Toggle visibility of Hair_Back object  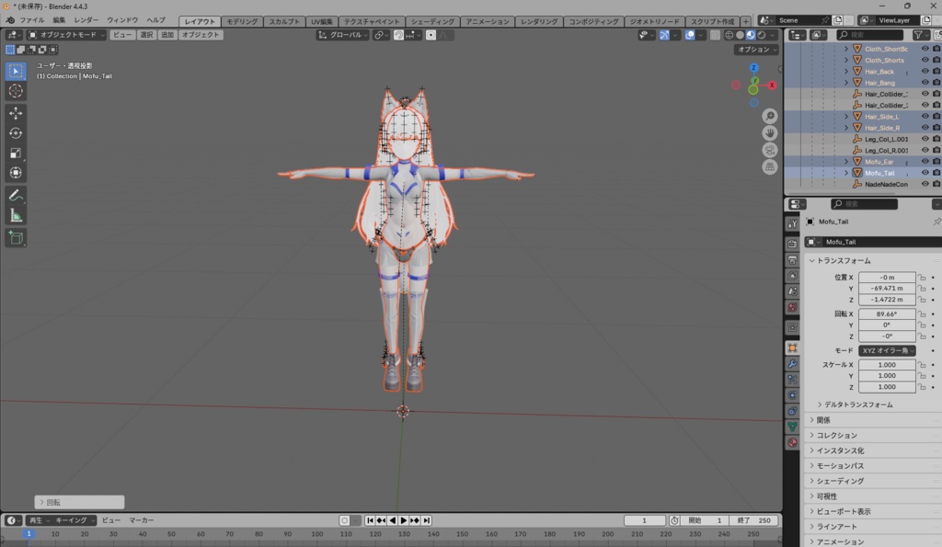pos(925,72)
